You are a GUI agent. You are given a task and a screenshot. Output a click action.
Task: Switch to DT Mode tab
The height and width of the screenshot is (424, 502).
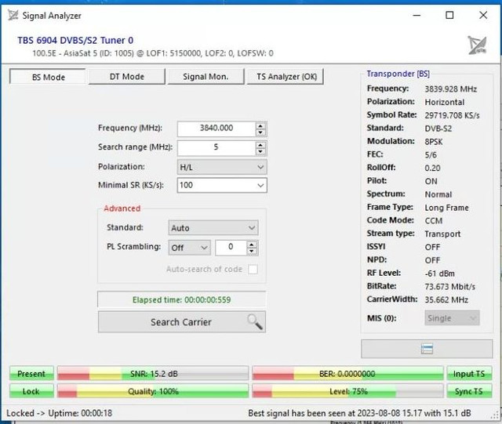click(x=127, y=77)
